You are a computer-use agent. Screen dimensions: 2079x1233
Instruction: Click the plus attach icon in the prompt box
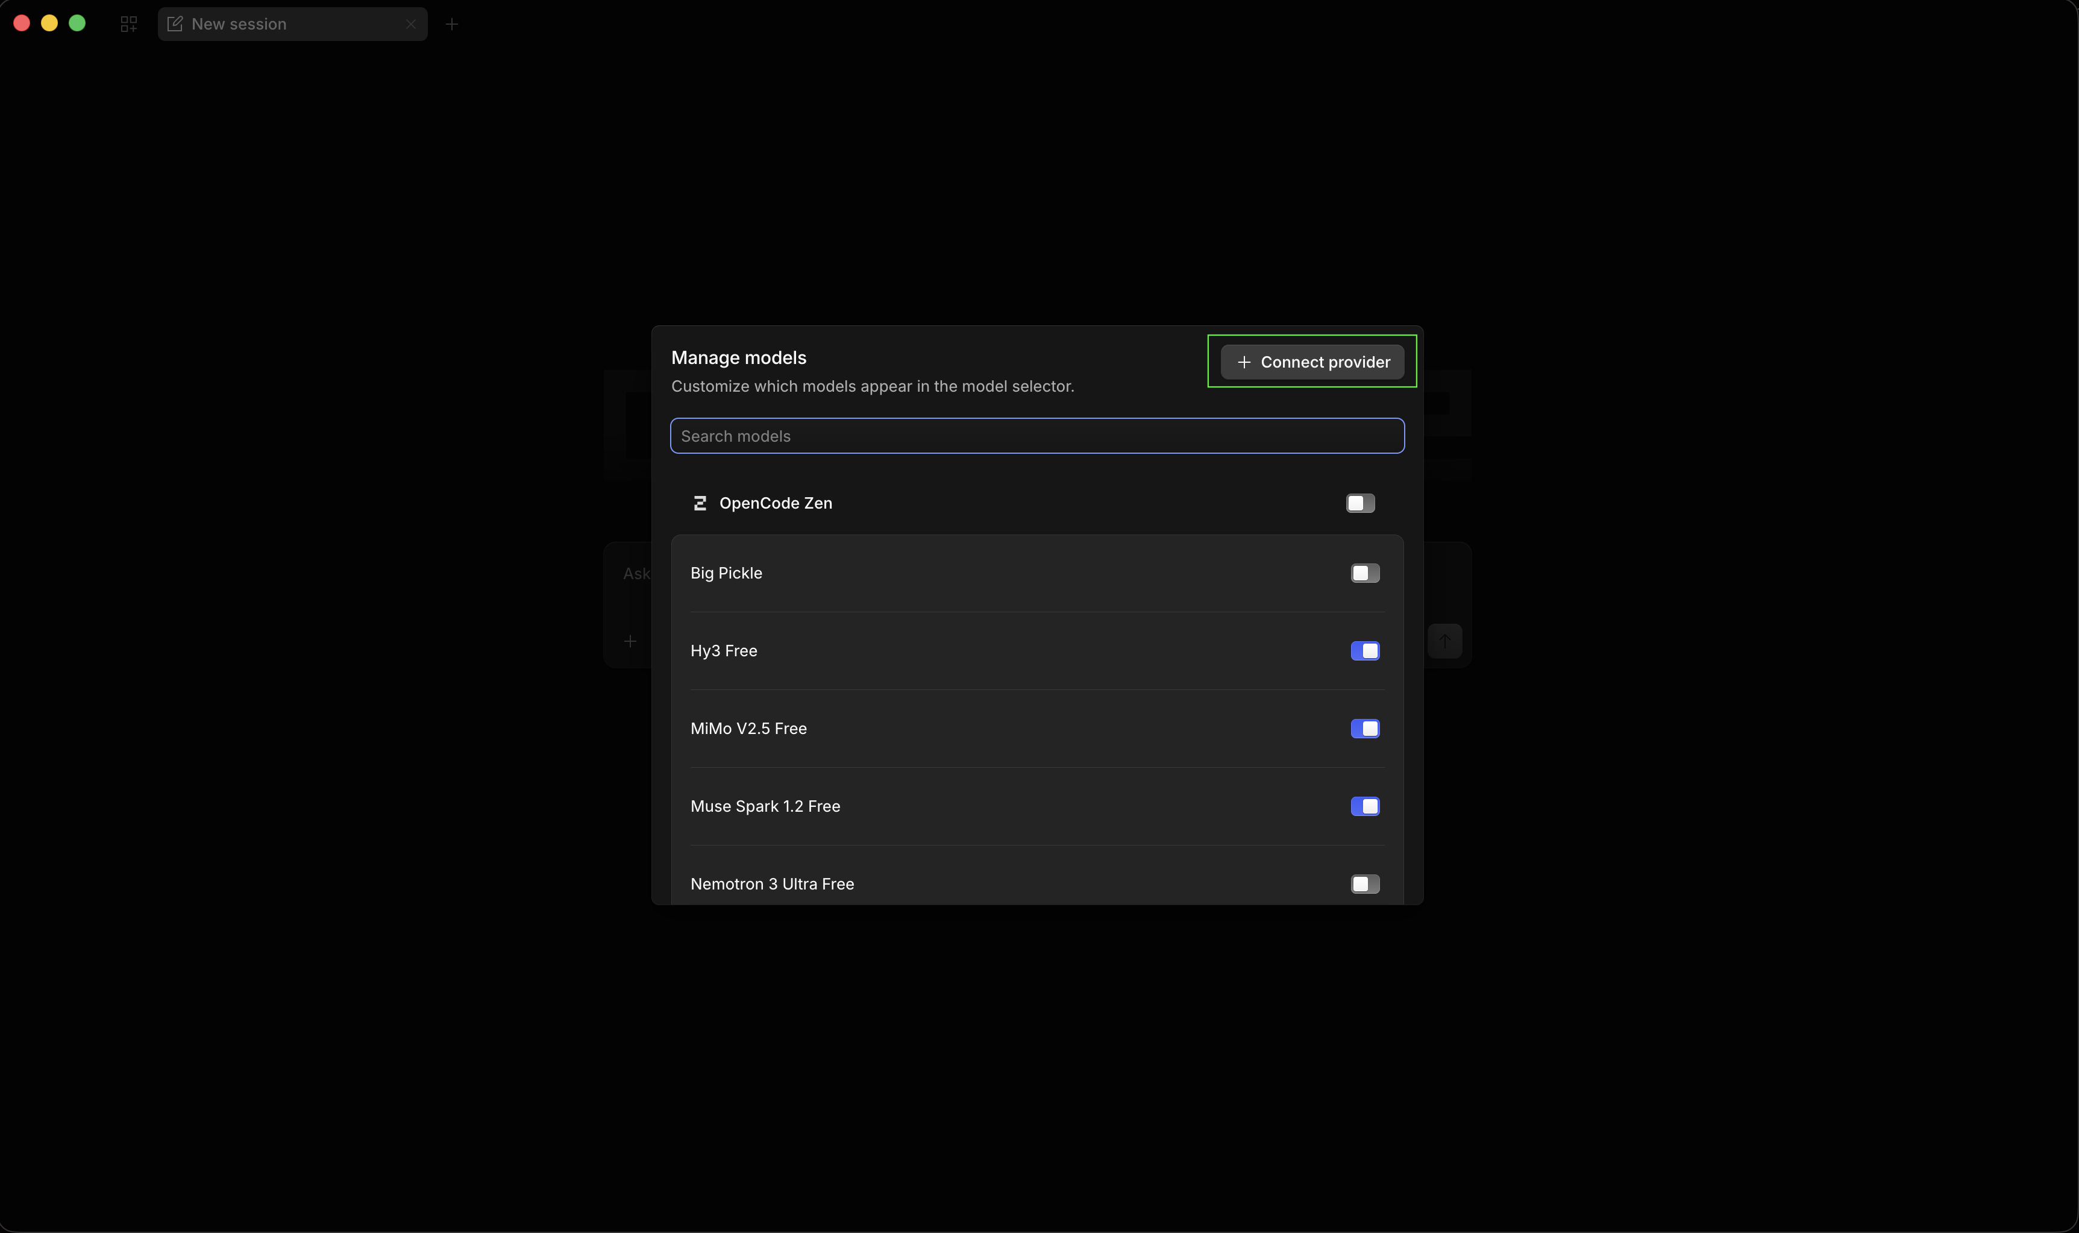(x=630, y=641)
